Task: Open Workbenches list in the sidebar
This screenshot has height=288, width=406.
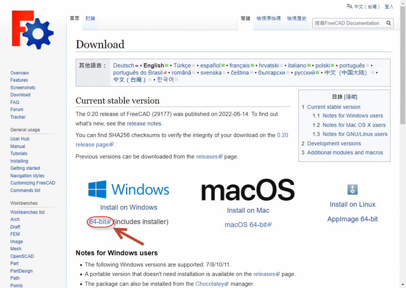Action: coord(27,212)
